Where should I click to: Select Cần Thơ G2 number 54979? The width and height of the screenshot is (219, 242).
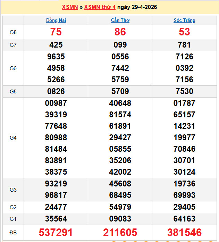tap(120, 207)
